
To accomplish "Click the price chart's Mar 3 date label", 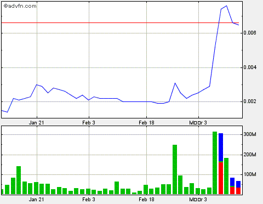I will pos(198,122).
